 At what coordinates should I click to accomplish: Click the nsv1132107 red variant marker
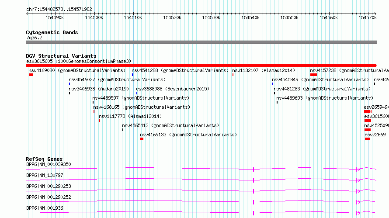pyautogui.click(x=233, y=75)
